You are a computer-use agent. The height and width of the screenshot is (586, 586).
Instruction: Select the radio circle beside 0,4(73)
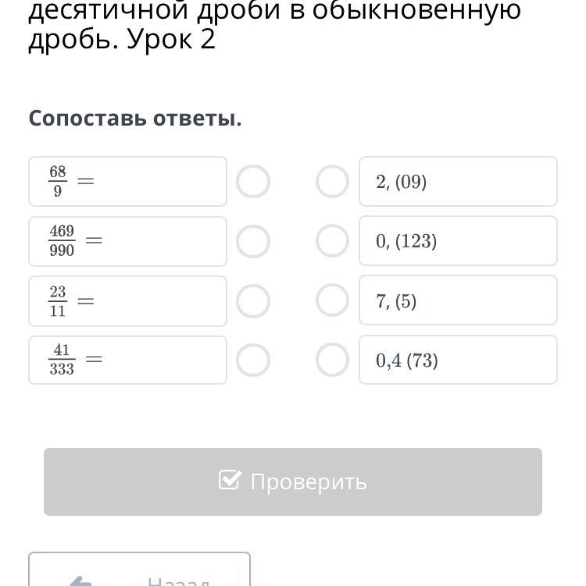click(332, 360)
